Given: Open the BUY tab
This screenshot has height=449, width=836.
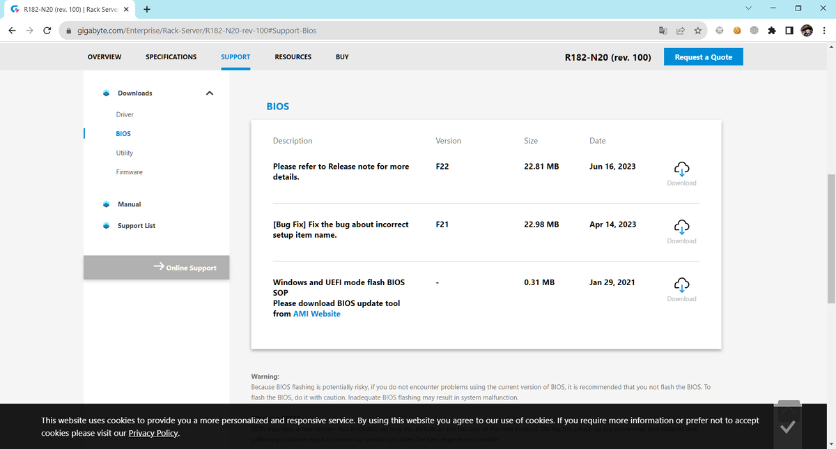Looking at the screenshot, I should click(342, 57).
